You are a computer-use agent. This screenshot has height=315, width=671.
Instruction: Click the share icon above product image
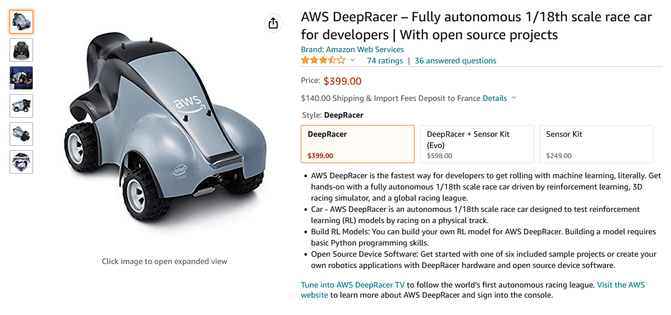tap(273, 23)
